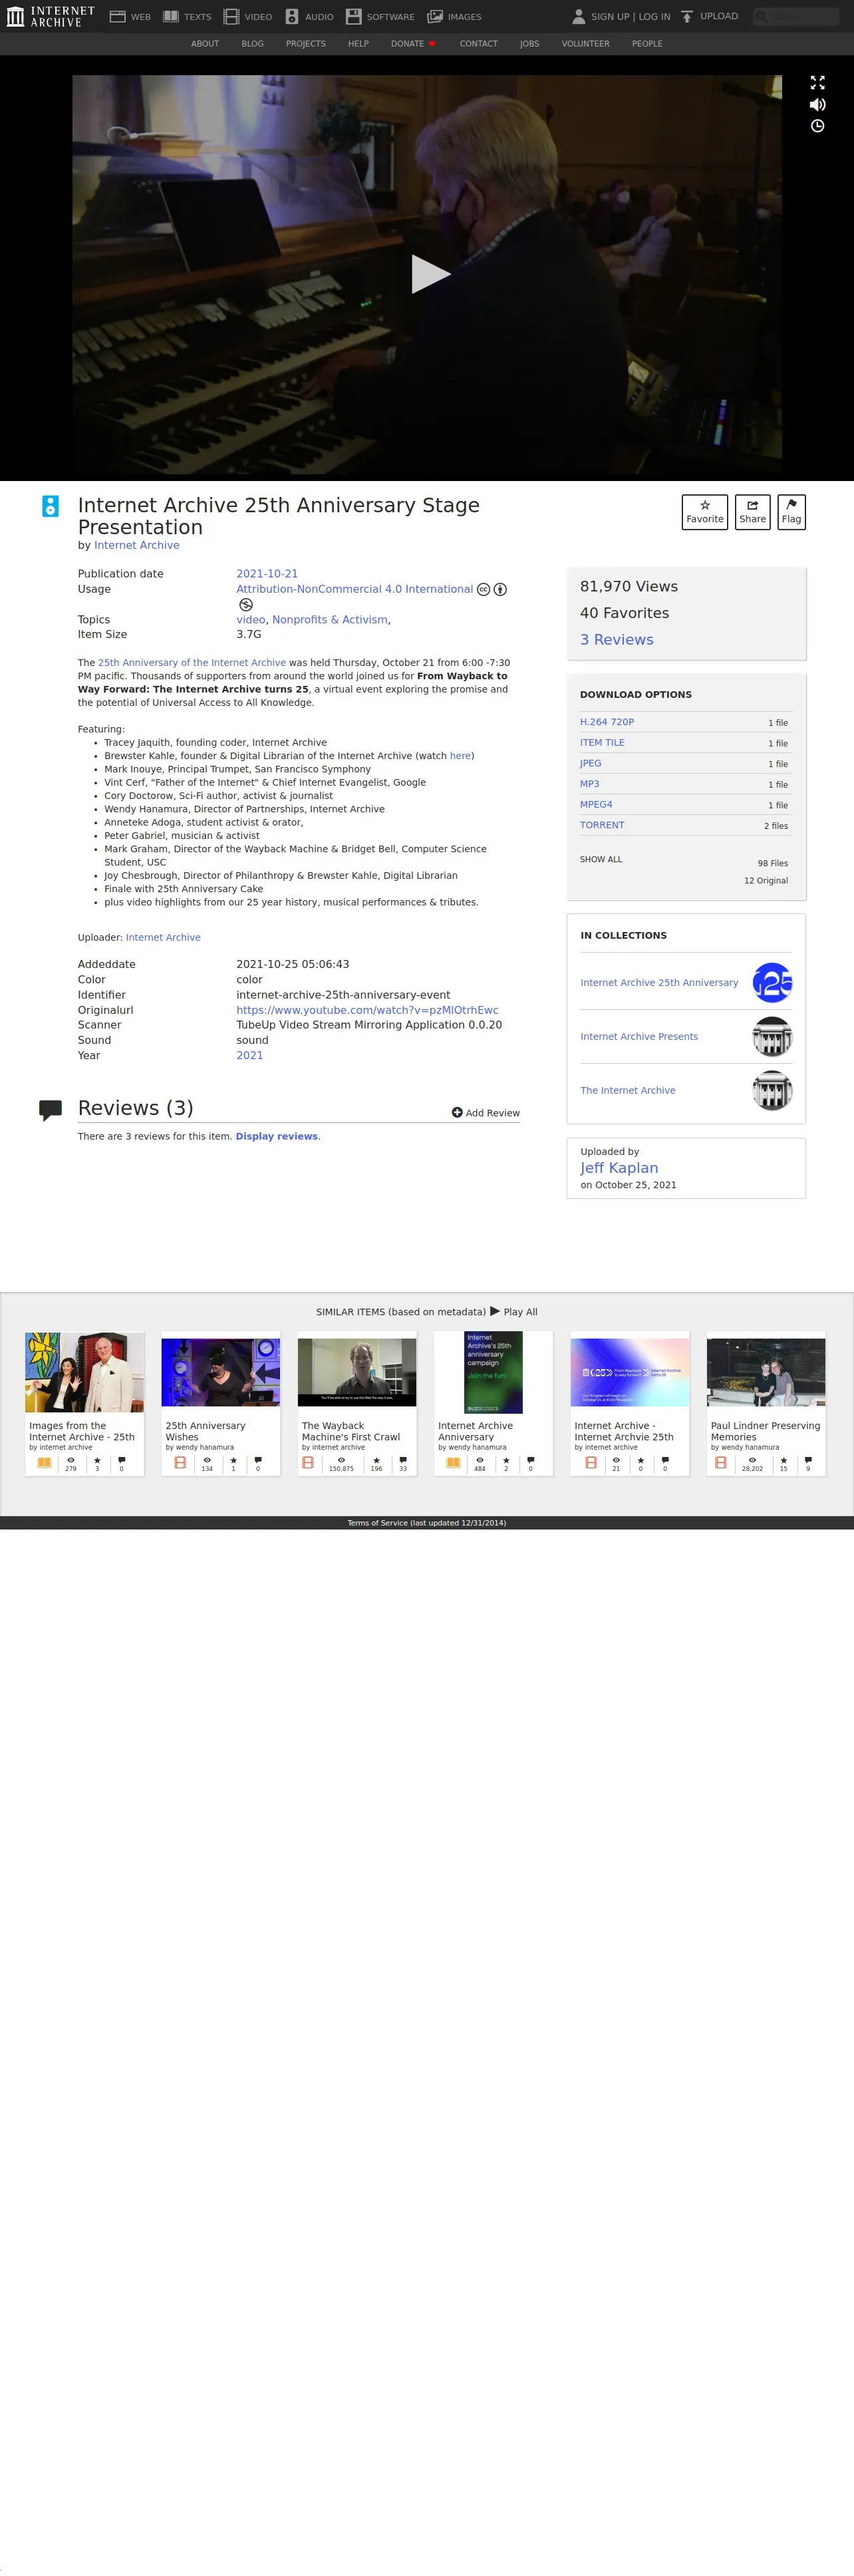
Task: Click the Creative Commons CC icon
Action: 483,590
